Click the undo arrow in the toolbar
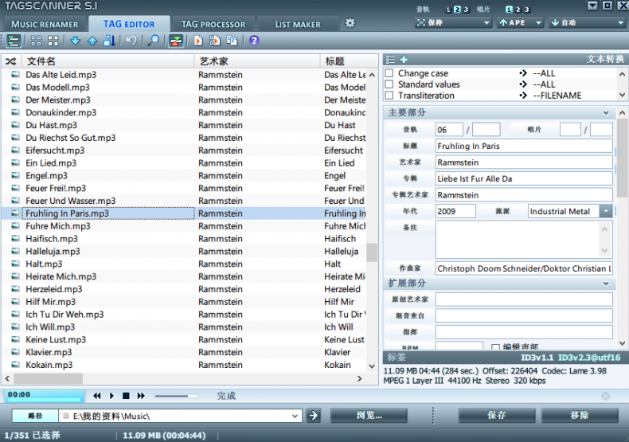 point(131,41)
